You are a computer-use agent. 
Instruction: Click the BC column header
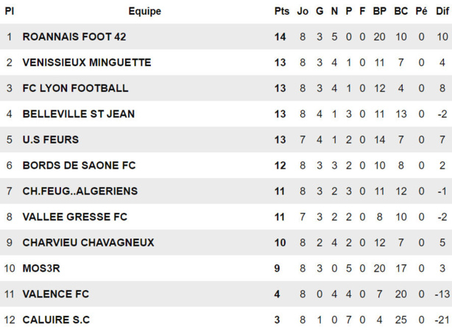pos(401,11)
